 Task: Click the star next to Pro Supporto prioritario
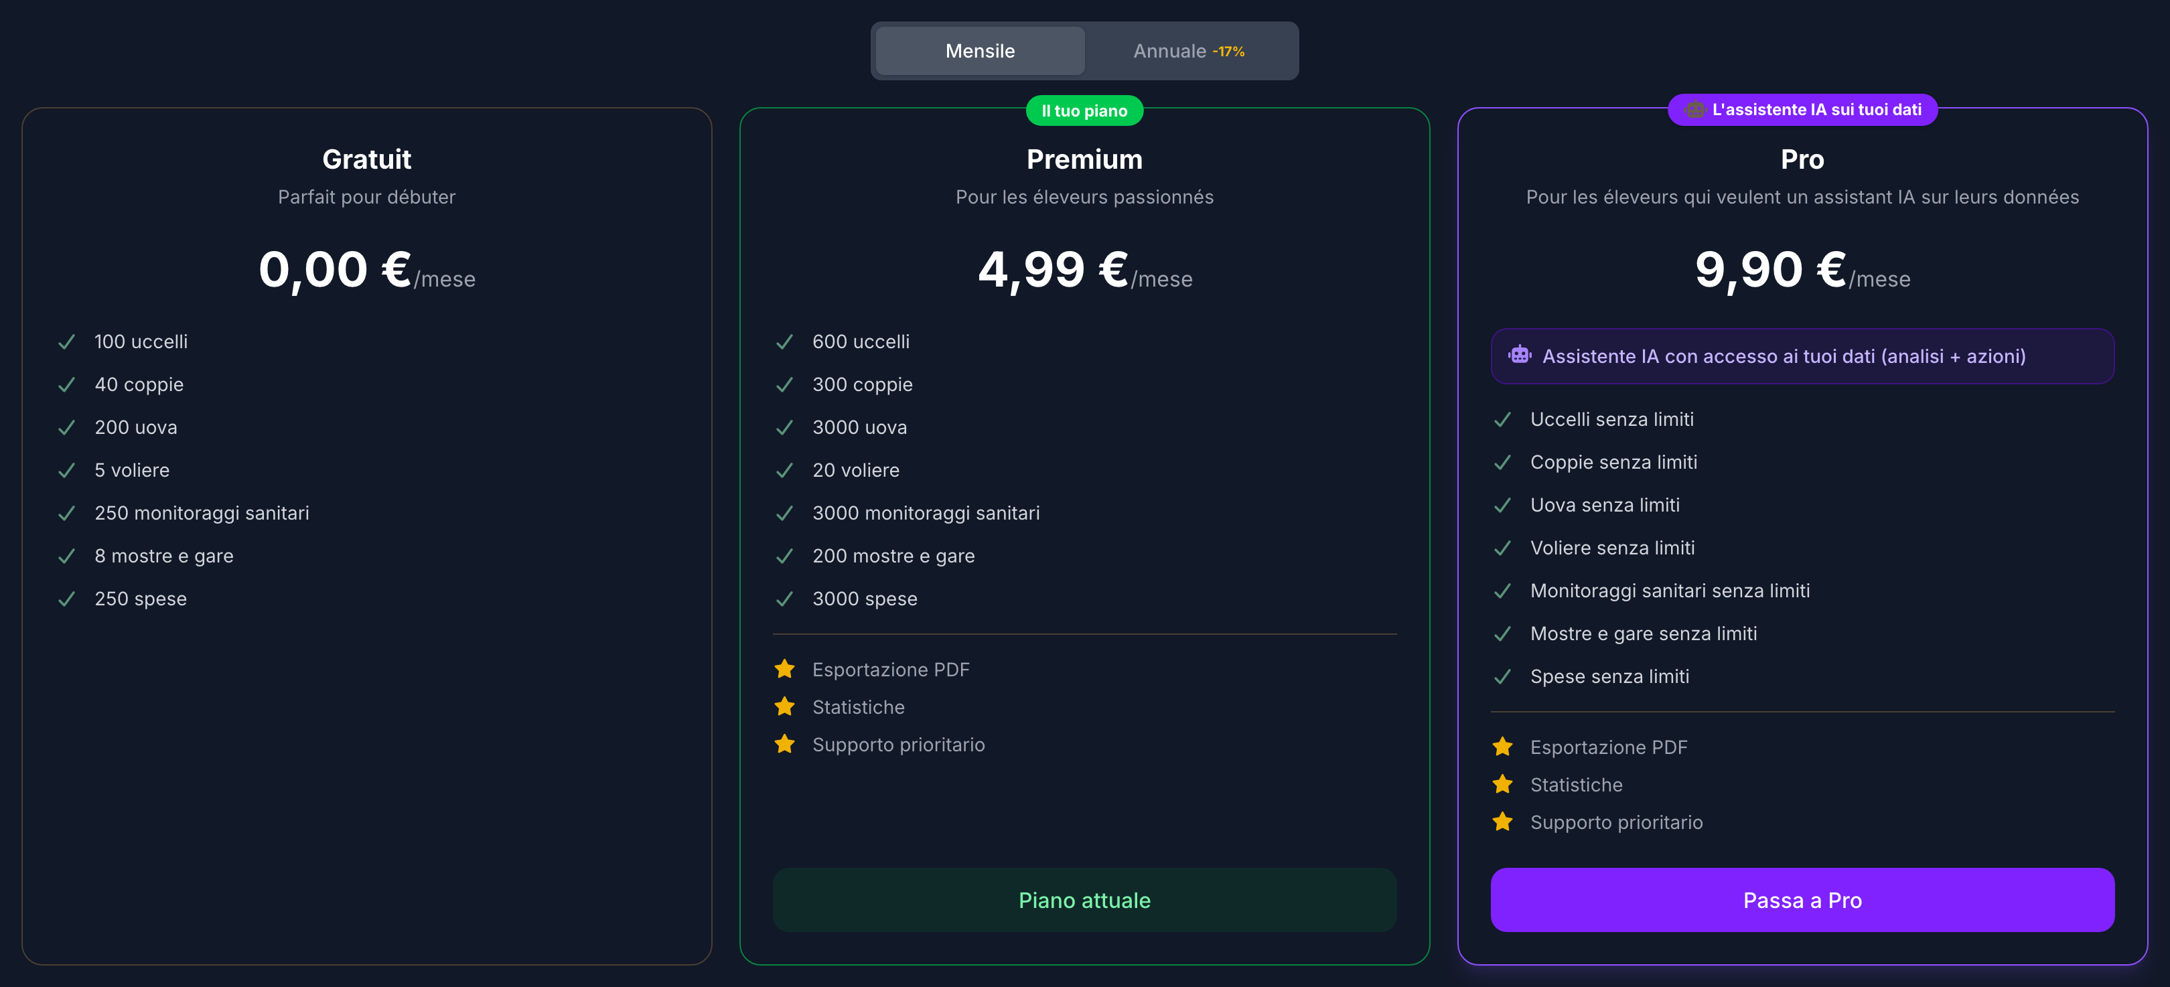pyautogui.click(x=1502, y=822)
